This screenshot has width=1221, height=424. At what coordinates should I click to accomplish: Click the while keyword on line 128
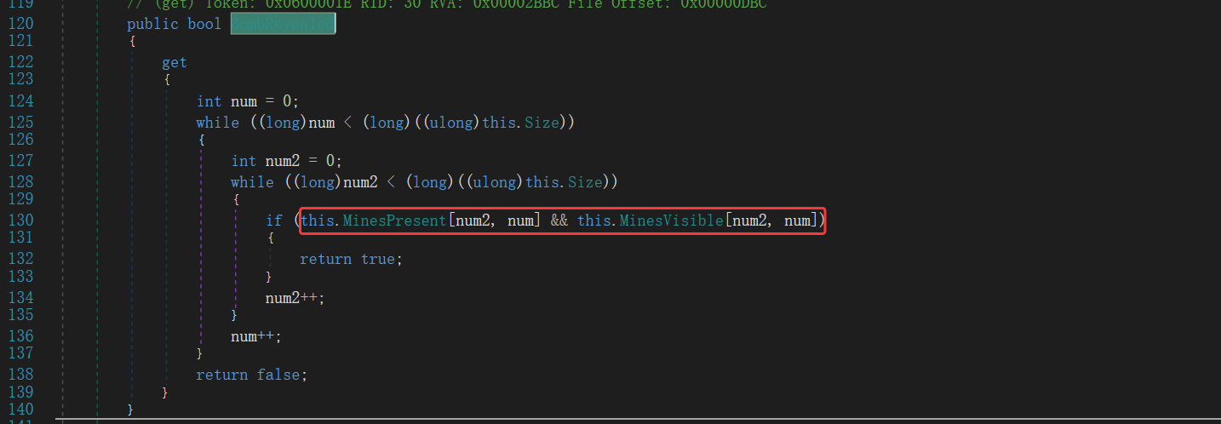(252, 182)
